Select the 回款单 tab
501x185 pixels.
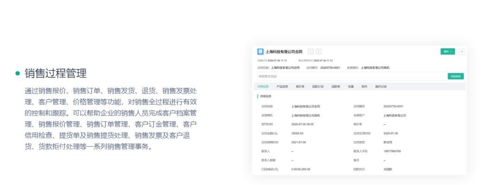point(336,86)
